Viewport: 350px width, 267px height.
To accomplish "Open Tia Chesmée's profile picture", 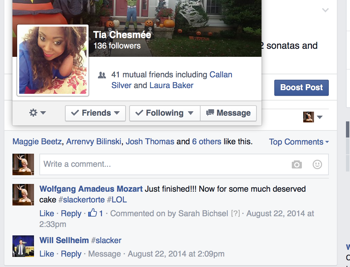I will coord(53,61).
